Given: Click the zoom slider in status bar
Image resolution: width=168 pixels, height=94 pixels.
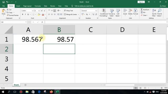Looking at the screenshot, I should [155, 88].
